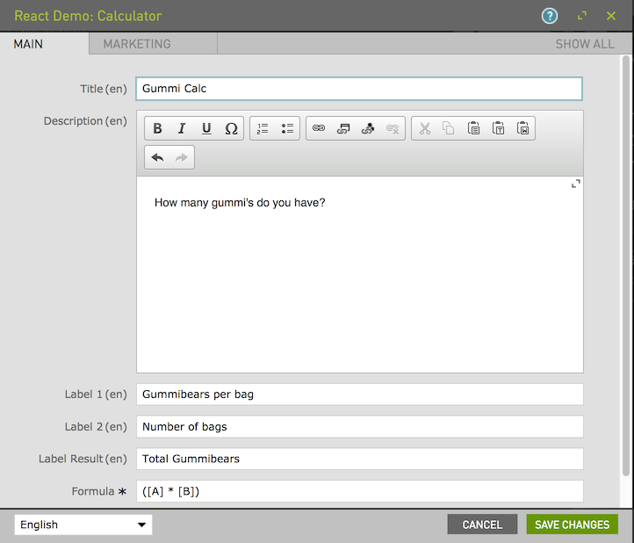Click the CANCEL button

[482, 525]
